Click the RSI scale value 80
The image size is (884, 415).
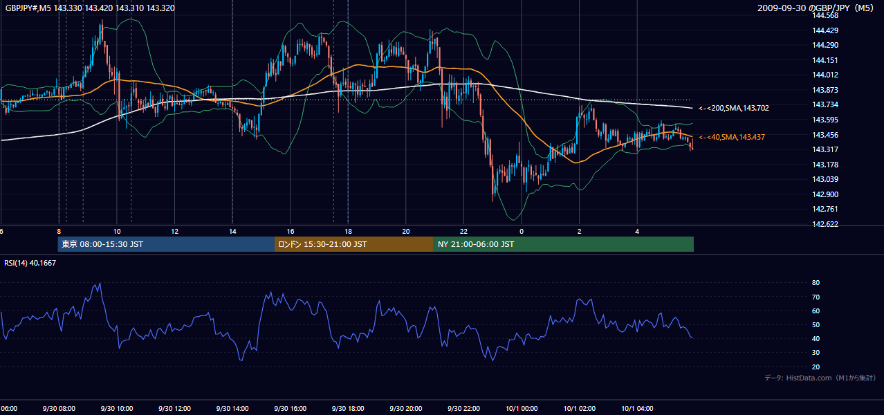pos(816,283)
